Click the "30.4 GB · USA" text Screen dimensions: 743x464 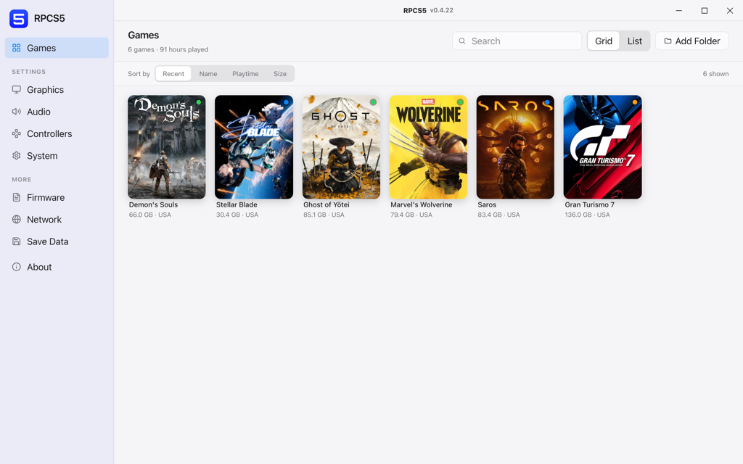coord(237,215)
